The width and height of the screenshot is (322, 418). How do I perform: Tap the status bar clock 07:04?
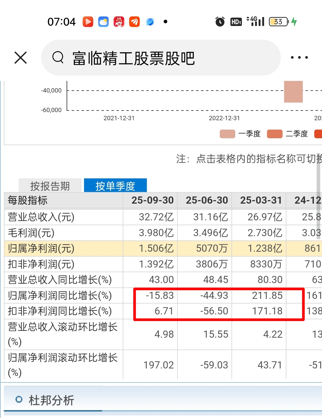point(61,22)
